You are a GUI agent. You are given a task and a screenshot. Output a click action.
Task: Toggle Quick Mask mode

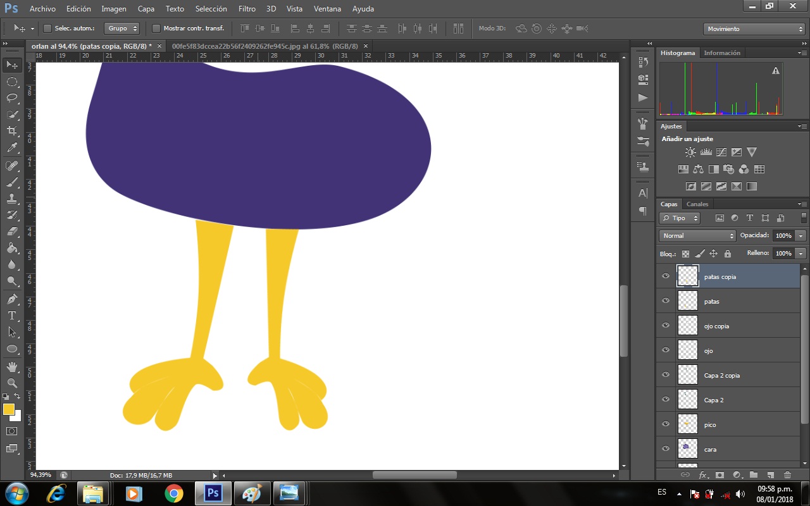(x=12, y=431)
